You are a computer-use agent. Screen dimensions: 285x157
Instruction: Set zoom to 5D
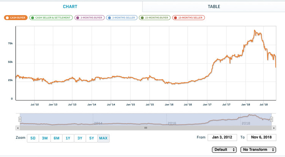point(33,138)
